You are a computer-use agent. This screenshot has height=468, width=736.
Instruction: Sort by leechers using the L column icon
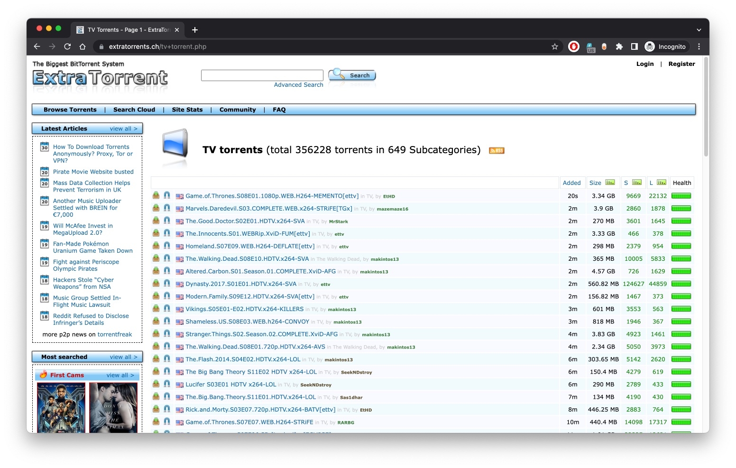(x=662, y=183)
